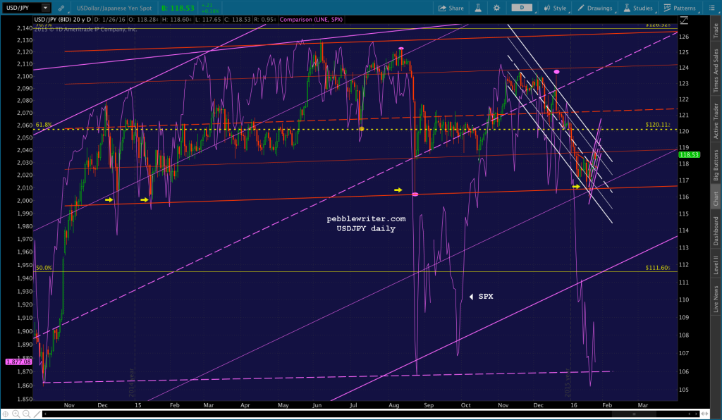Click the $111.60 price level label
This screenshot has width=722, height=420.
(658, 268)
